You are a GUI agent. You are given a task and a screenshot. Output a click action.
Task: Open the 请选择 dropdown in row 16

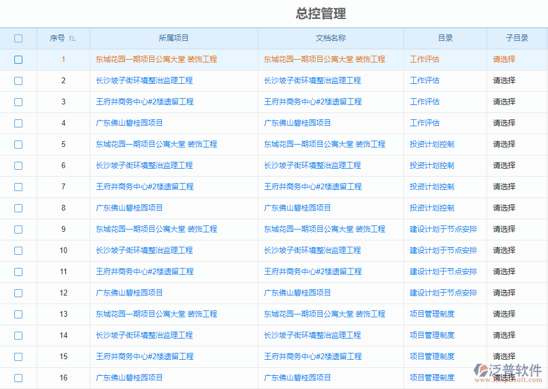tap(503, 378)
